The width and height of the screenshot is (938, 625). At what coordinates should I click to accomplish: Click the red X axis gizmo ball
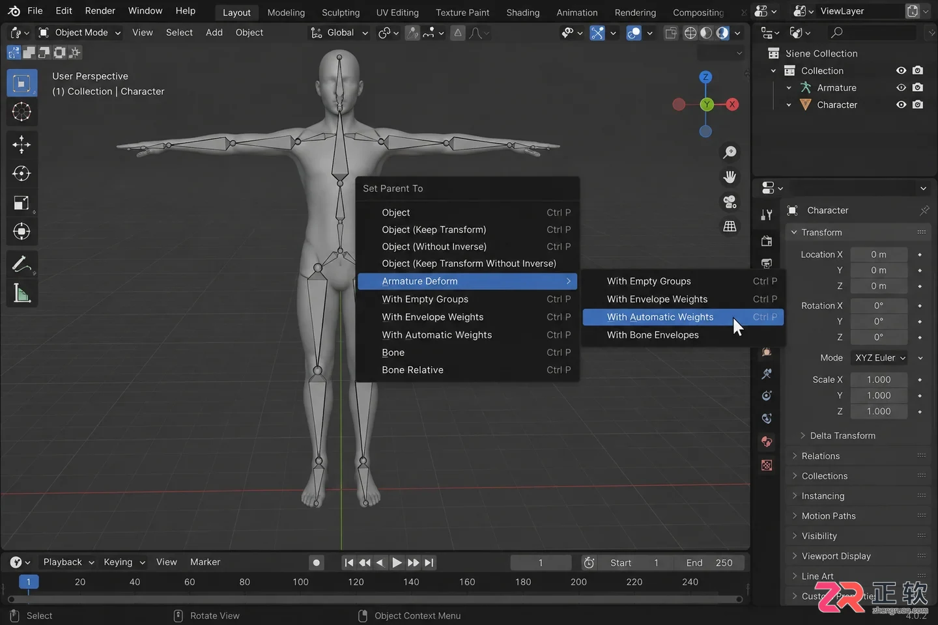coord(733,104)
